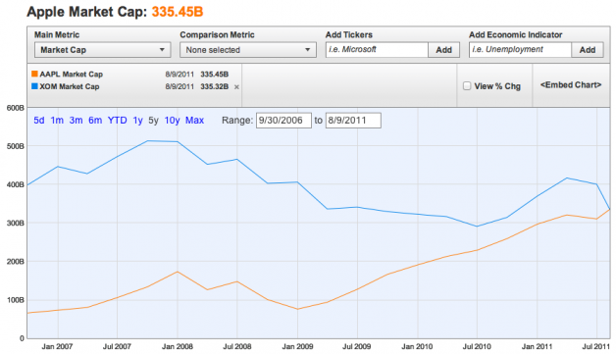Open the Embed Chart link

pyautogui.click(x=571, y=85)
